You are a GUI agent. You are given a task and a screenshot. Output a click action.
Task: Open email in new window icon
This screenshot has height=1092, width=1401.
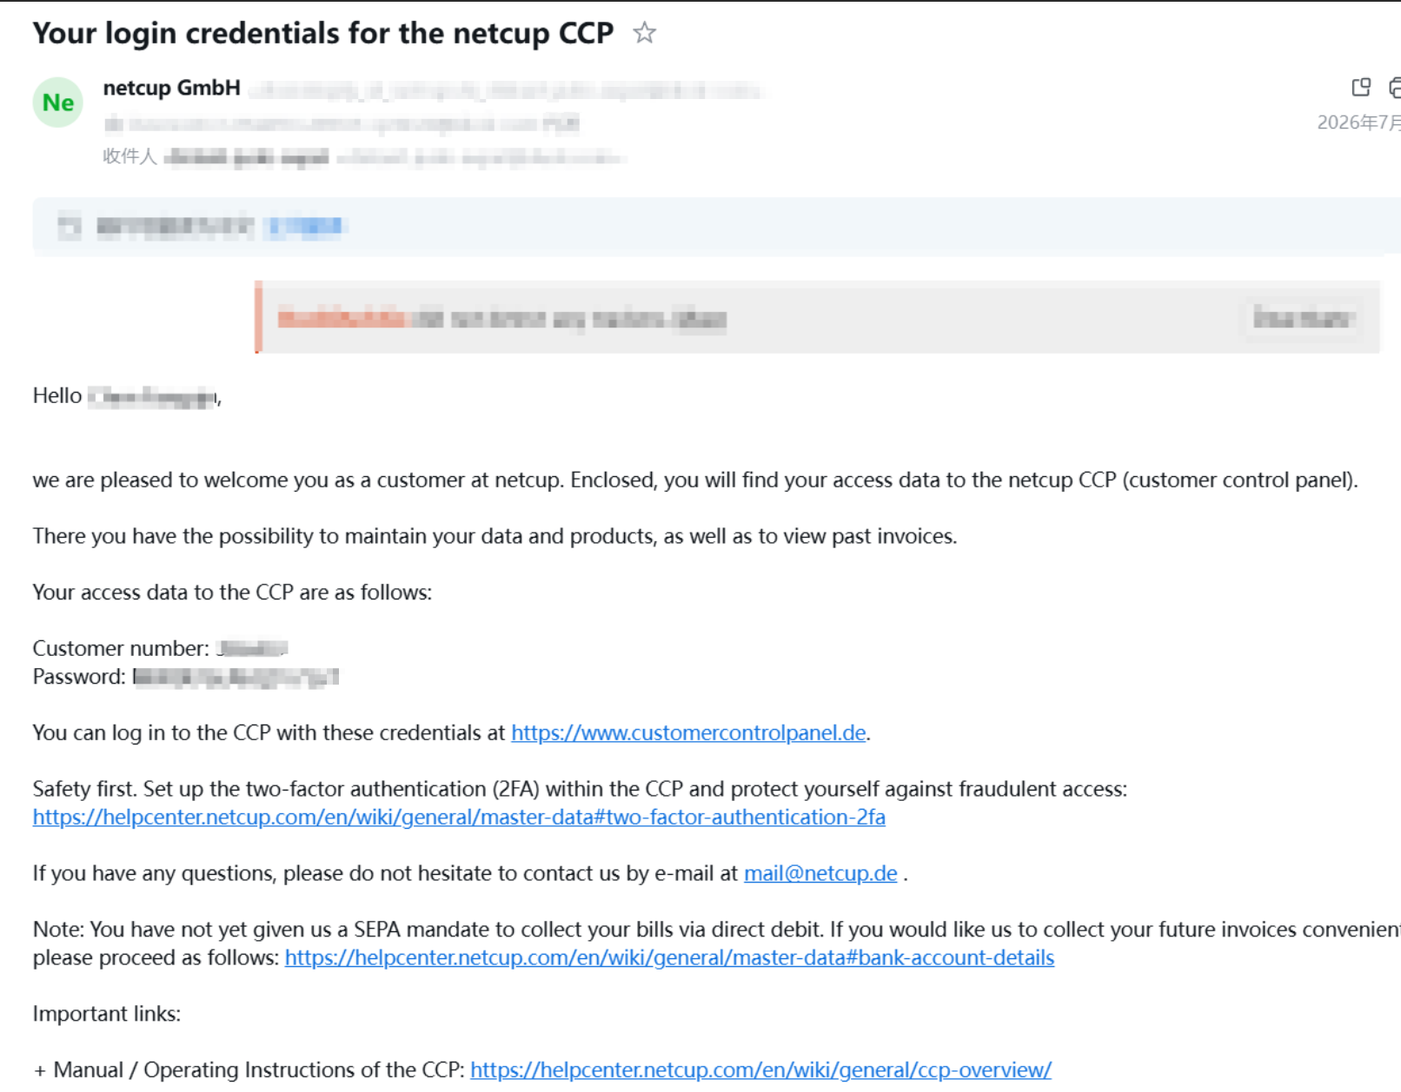(1361, 87)
